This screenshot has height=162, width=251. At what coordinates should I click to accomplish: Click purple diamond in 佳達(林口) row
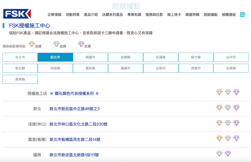click(236, 123)
